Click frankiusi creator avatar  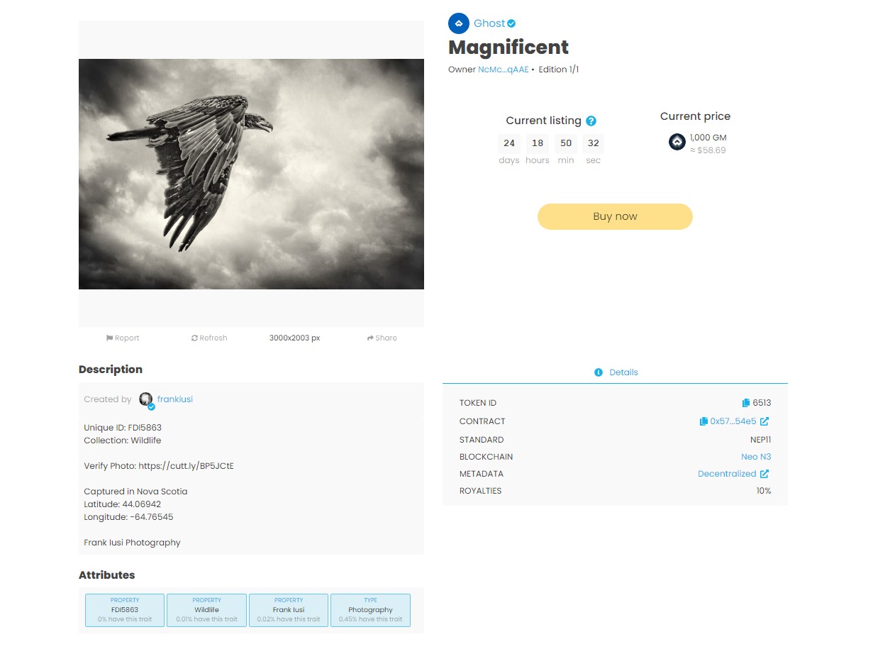click(x=146, y=399)
